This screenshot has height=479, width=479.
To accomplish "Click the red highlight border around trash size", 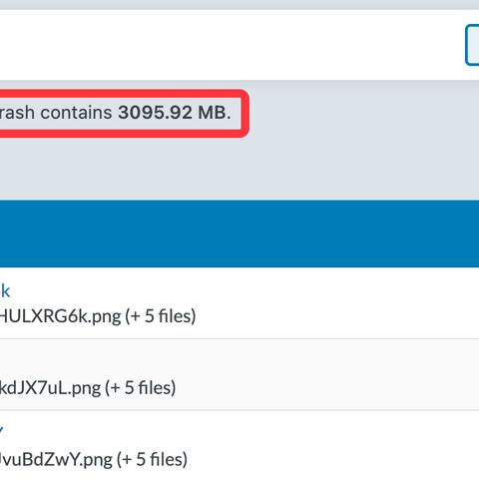I will (x=245, y=113).
